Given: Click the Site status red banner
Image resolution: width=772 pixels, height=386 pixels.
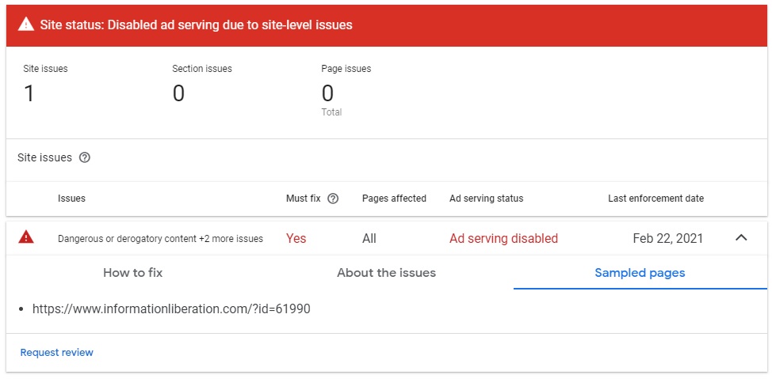Looking at the screenshot, I should (x=387, y=25).
